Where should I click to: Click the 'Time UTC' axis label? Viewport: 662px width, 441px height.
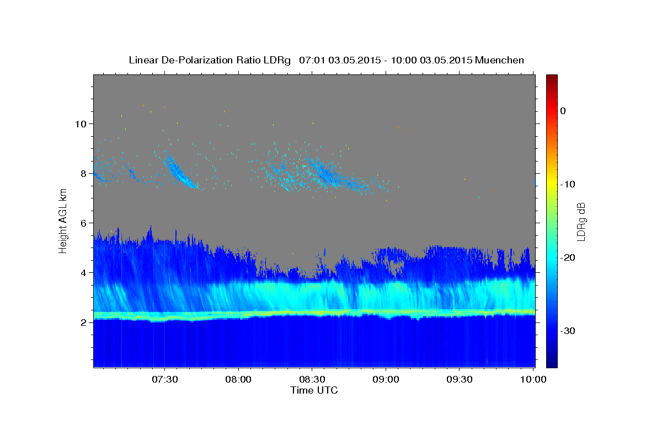[314, 390]
